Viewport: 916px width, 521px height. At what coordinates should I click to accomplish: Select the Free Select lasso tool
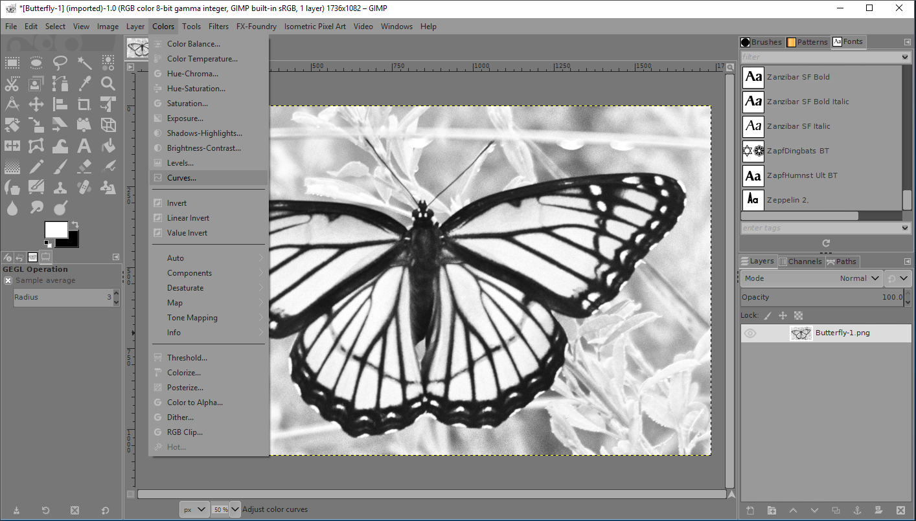60,63
